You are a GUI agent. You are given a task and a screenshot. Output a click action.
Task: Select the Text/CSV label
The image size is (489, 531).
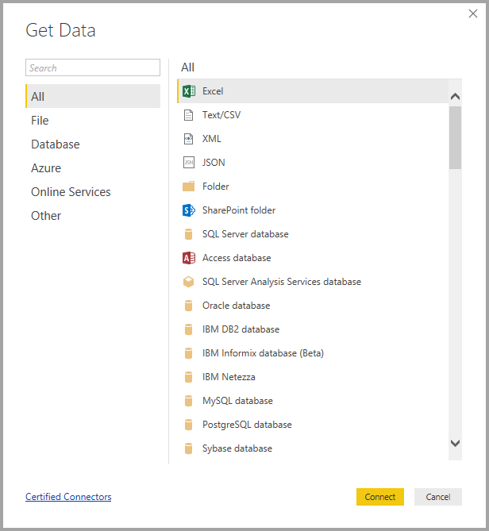(x=221, y=115)
